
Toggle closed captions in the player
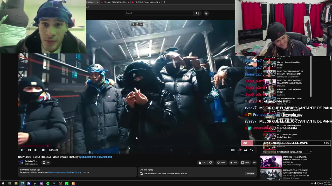click(233, 150)
